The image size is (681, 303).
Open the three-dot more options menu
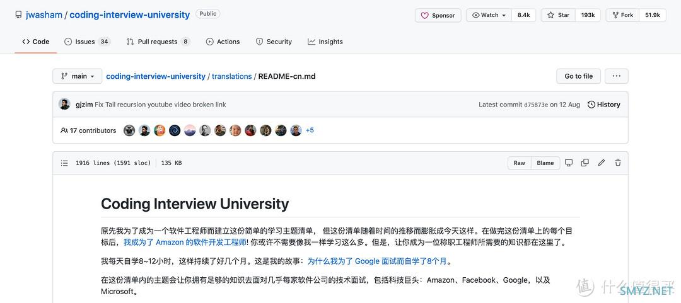click(x=616, y=76)
